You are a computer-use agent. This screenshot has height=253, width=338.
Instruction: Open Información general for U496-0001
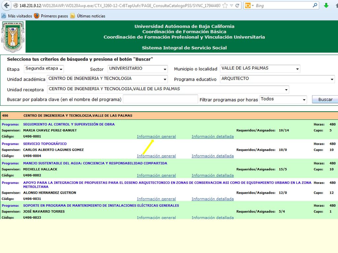click(156, 136)
